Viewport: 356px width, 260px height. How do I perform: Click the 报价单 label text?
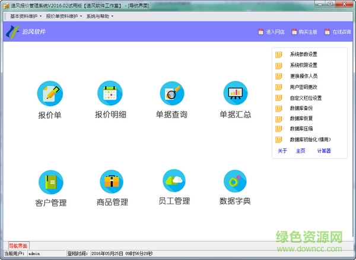(x=50, y=115)
